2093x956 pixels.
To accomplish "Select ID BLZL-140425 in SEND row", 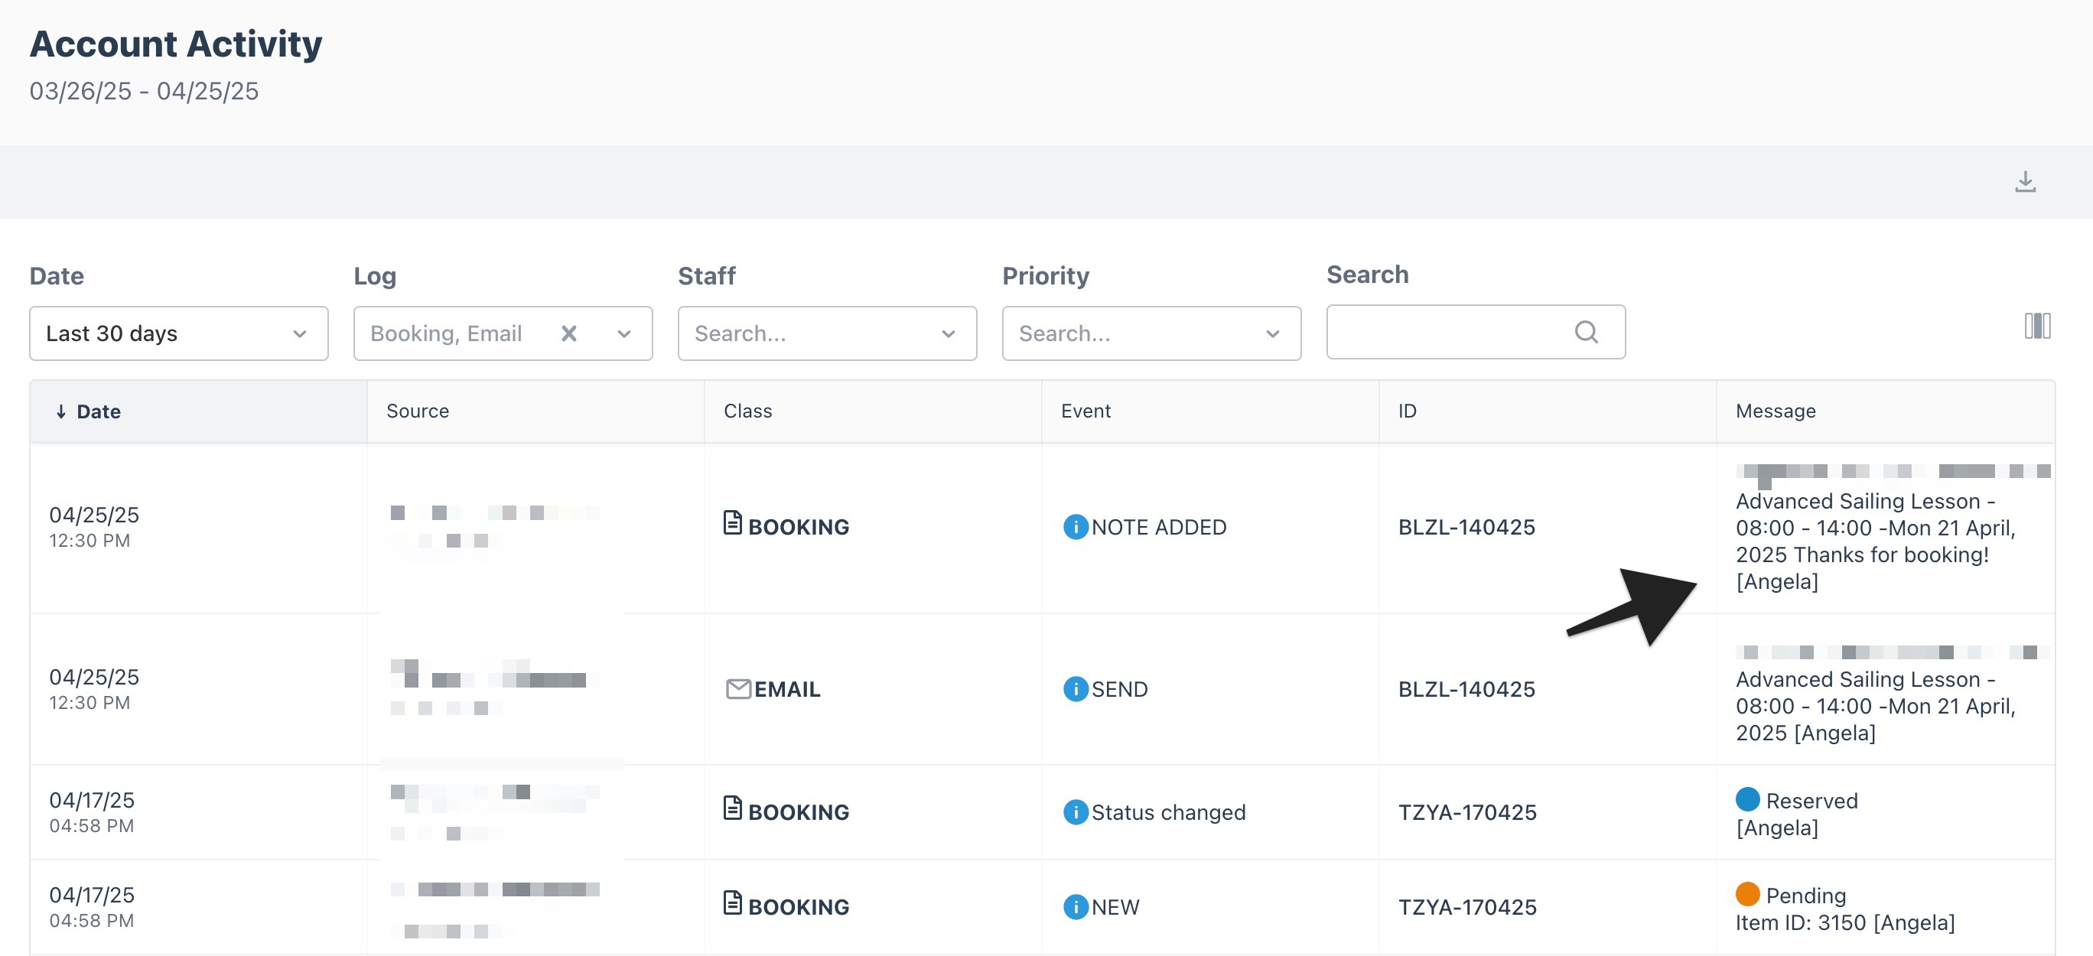I will coord(1466,689).
